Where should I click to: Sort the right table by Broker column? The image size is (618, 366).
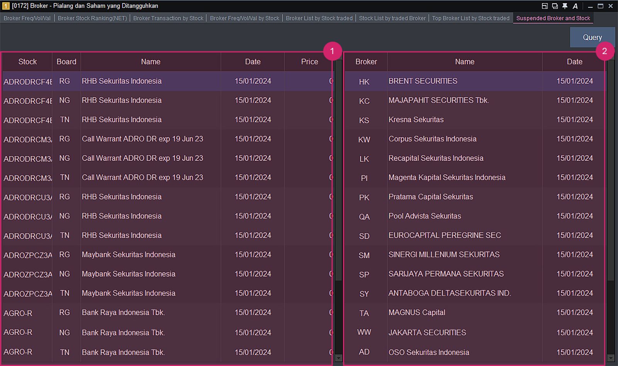pyautogui.click(x=365, y=62)
